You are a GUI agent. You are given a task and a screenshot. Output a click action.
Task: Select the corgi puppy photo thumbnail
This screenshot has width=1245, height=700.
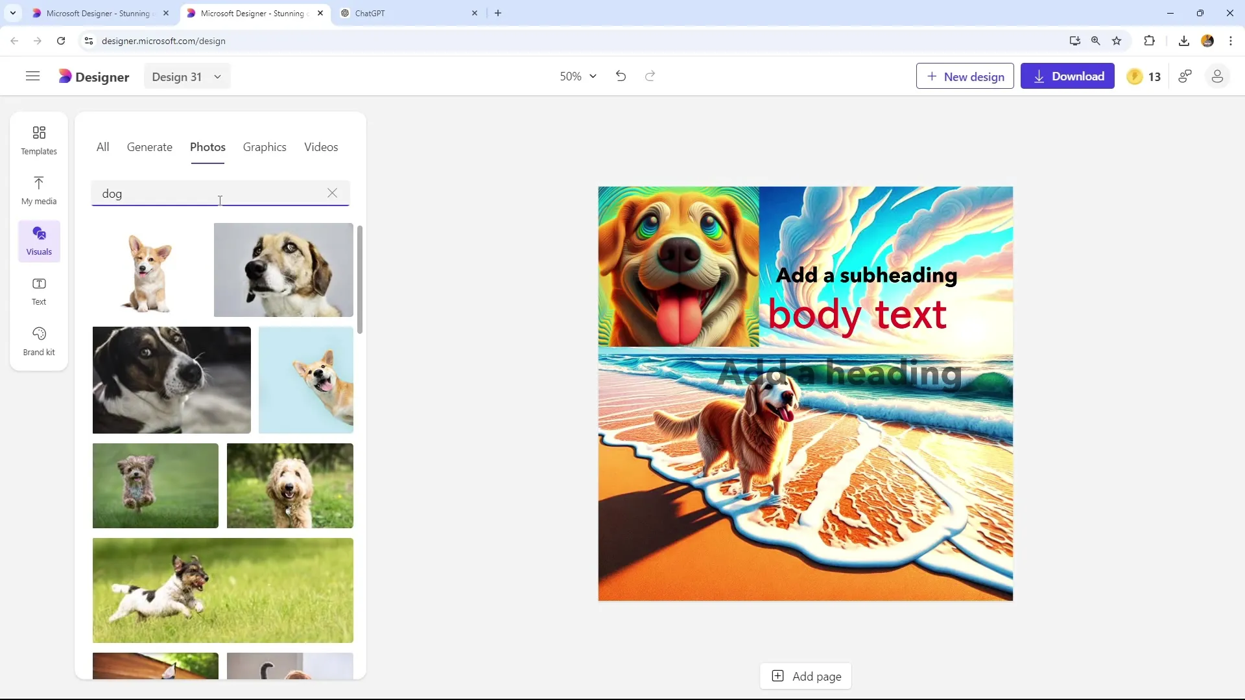[149, 270]
